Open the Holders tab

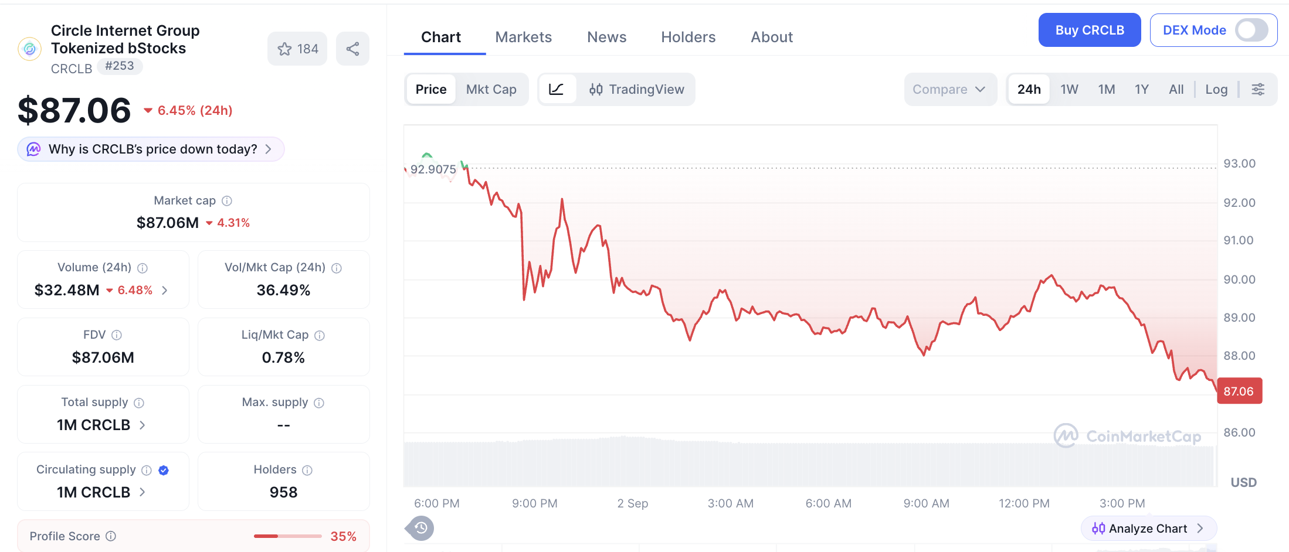[x=688, y=37]
